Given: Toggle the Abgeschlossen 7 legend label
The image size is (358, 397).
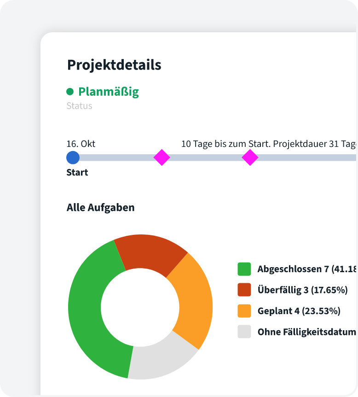Looking at the screenshot, I should click(x=306, y=269).
